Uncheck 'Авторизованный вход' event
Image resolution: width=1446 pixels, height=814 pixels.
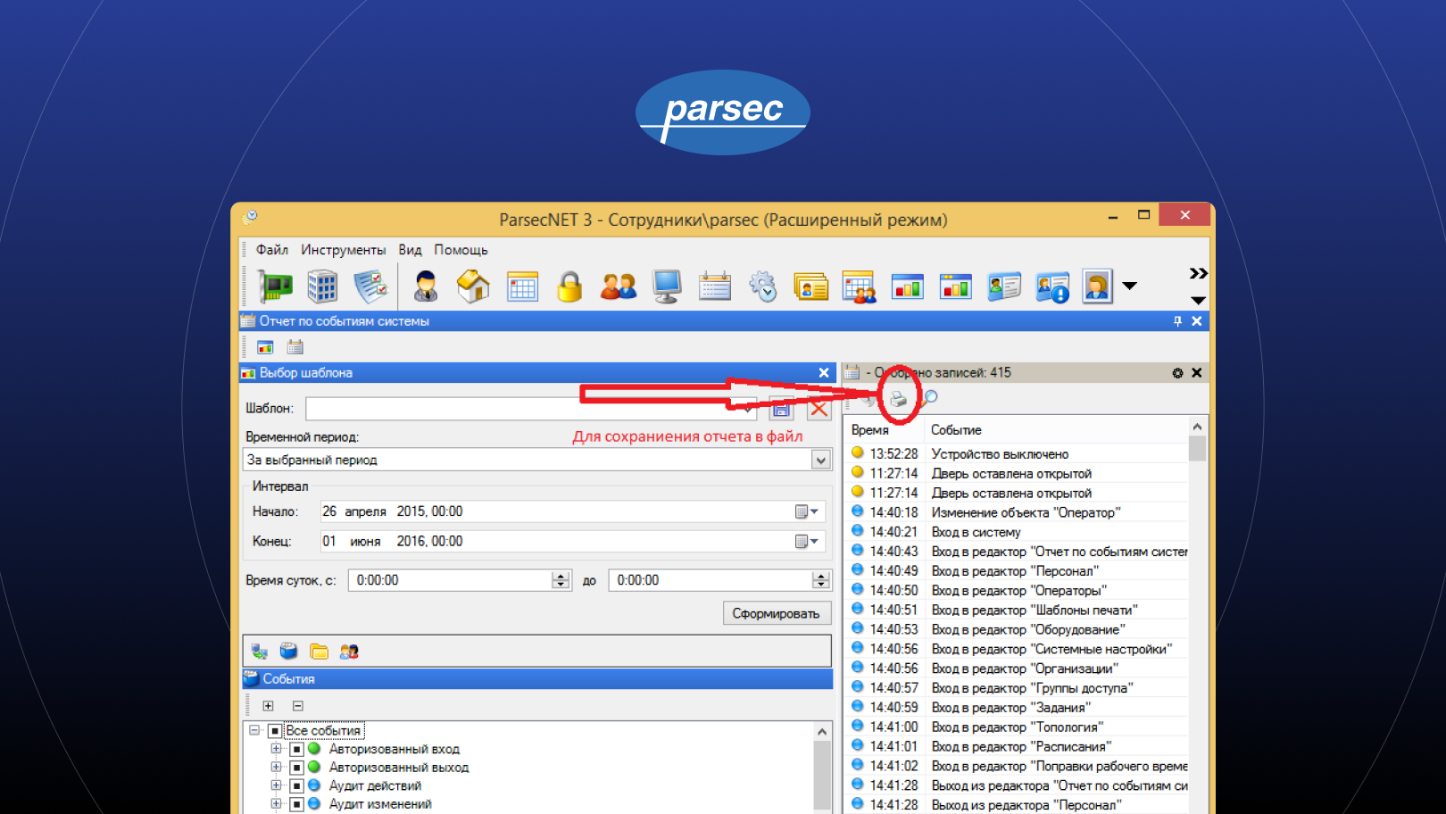tap(296, 749)
